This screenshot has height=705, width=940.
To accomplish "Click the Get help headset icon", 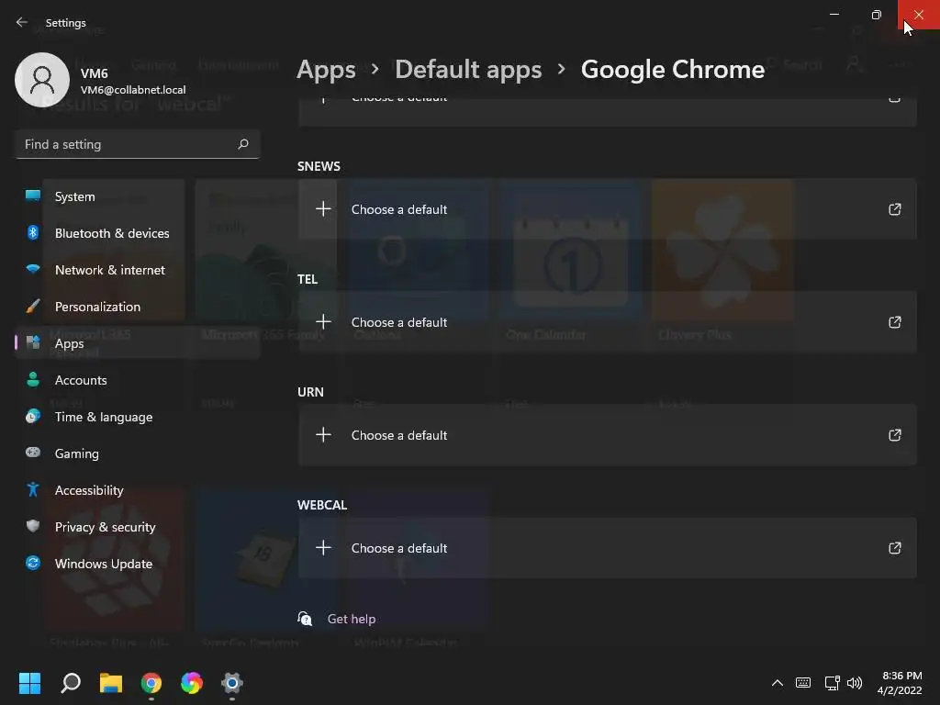I will (x=305, y=618).
